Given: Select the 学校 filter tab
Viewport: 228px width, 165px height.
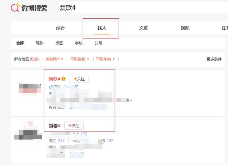Looking at the screenshot, I should (79, 43).
